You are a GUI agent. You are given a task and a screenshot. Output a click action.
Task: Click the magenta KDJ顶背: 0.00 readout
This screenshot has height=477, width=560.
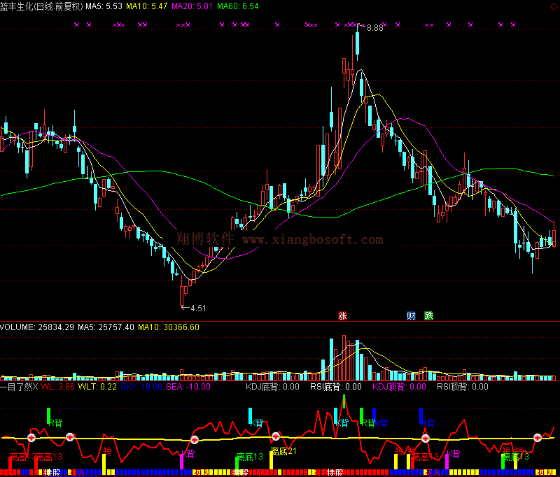[x=399, y=387]
